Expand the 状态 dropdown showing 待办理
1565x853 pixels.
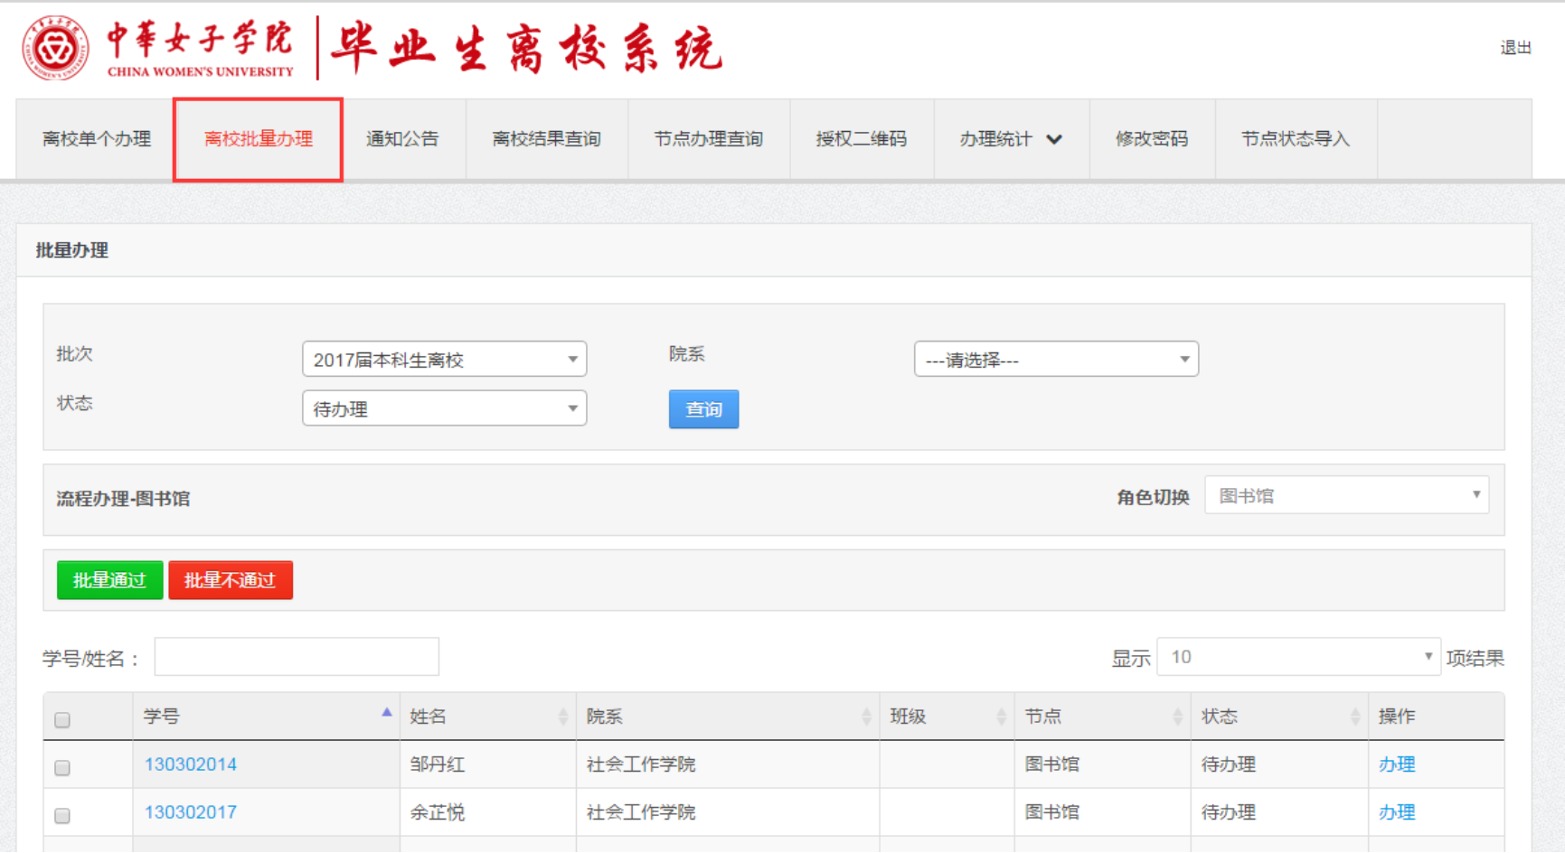pyautogui.click(x=444, y=408)
